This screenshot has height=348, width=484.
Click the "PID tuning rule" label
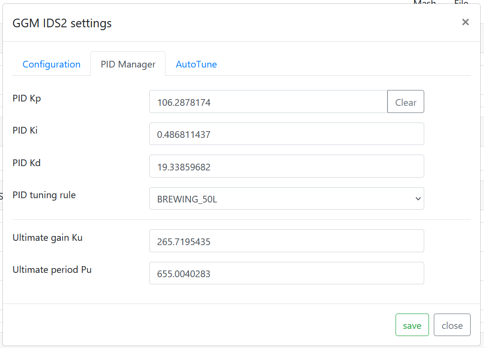tap(44, 195)
